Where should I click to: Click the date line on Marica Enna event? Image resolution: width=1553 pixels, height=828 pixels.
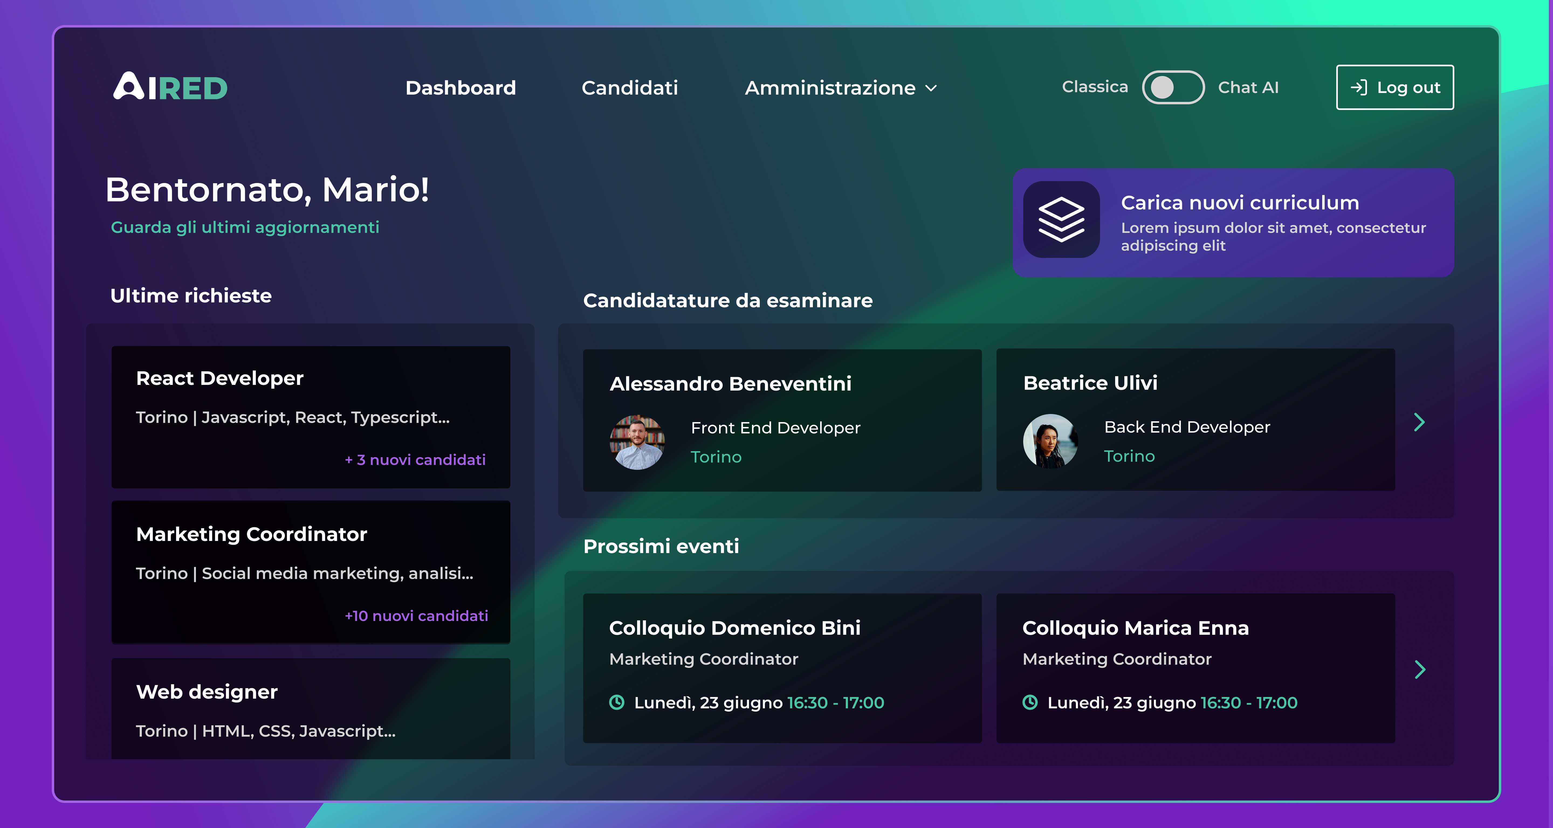[x=1173, y=703]
